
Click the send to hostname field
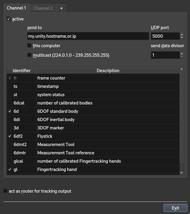[x=88, y=36]
